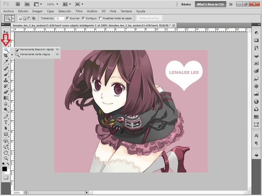Select the Type (T) tool
The height and width of the screenshot is (196, 262).
(x=6, y=122)
